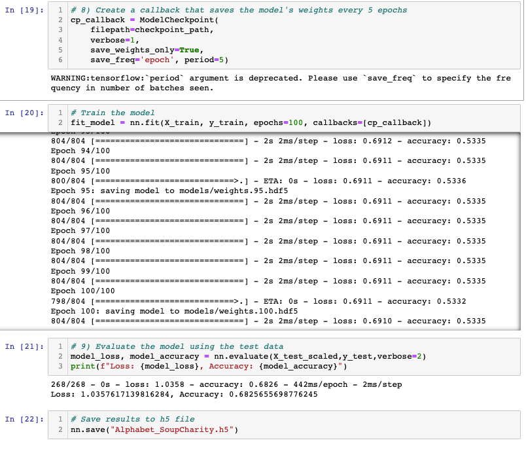Click 'saving model to models/weights.95.hdf5' line

click(x=169, y=190)
